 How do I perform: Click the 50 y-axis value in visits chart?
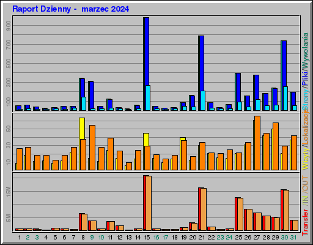point(9,129)
